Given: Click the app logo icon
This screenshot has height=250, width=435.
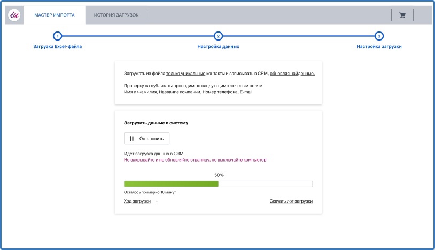Looking at the screenshot, I should [14, 15].
